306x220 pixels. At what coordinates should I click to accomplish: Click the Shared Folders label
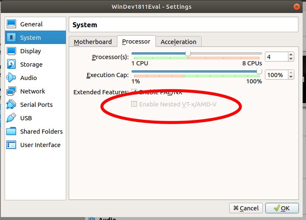tap(41, 132)
